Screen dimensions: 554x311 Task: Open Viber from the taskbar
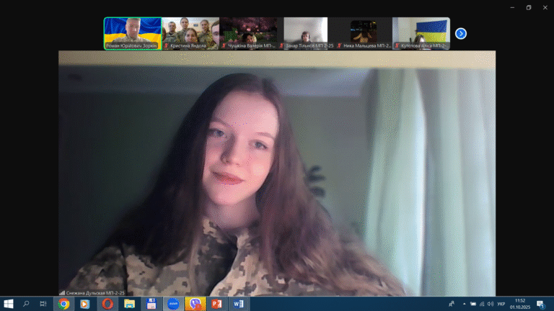(194, 304)
